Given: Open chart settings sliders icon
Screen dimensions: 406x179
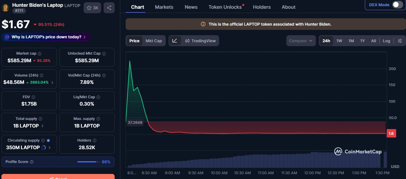Looking at the screenshot, I should (400, 41).
